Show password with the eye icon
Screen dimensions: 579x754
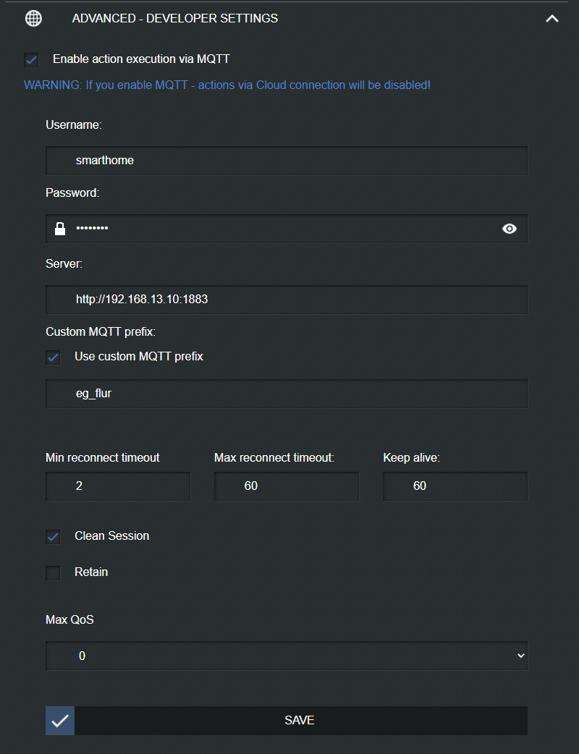(510, 229)
